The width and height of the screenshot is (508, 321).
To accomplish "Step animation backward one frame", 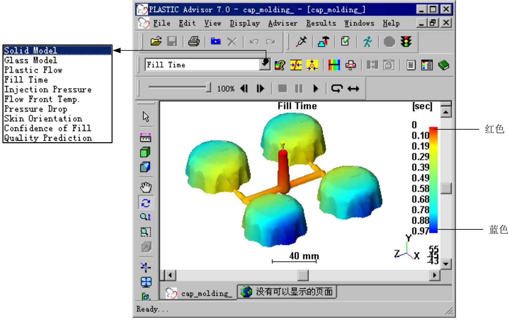I will 244,88.
